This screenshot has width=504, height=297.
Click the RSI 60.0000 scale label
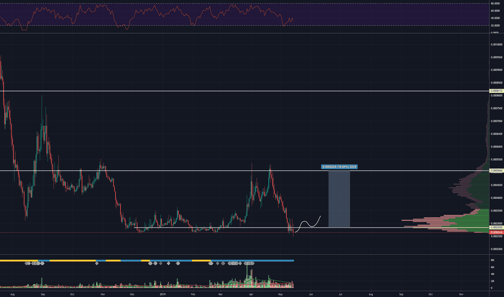[x=495, y=11]
